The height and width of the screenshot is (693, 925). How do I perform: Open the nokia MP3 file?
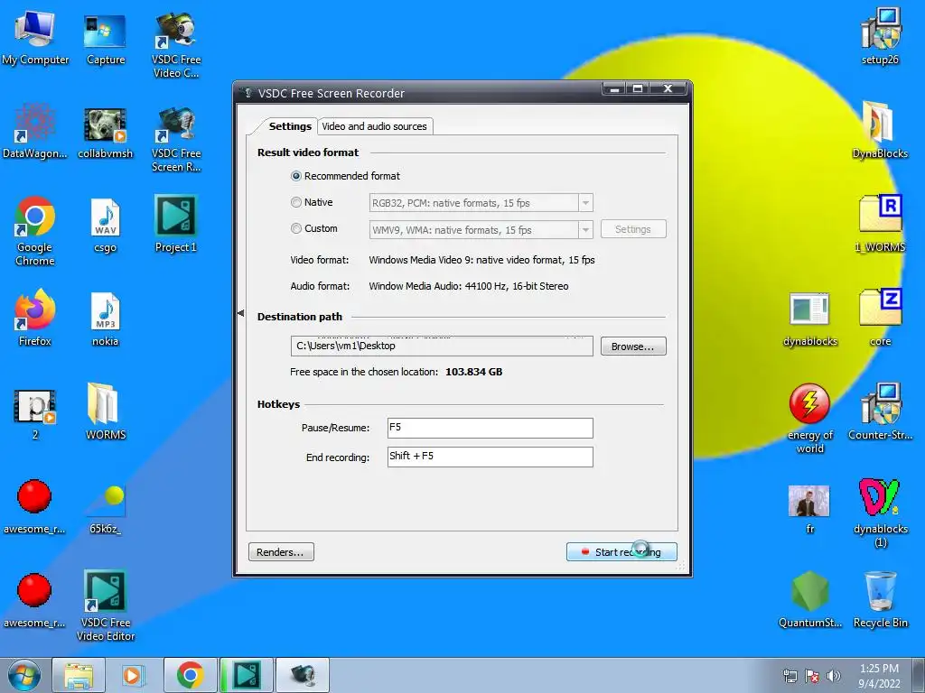point(105,319)
